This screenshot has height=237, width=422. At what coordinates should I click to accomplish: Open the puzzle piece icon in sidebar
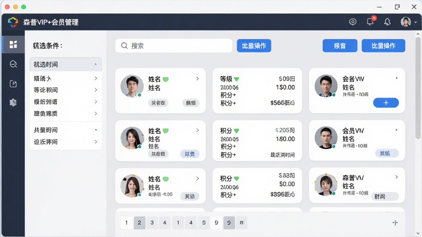tap(13, 102)
